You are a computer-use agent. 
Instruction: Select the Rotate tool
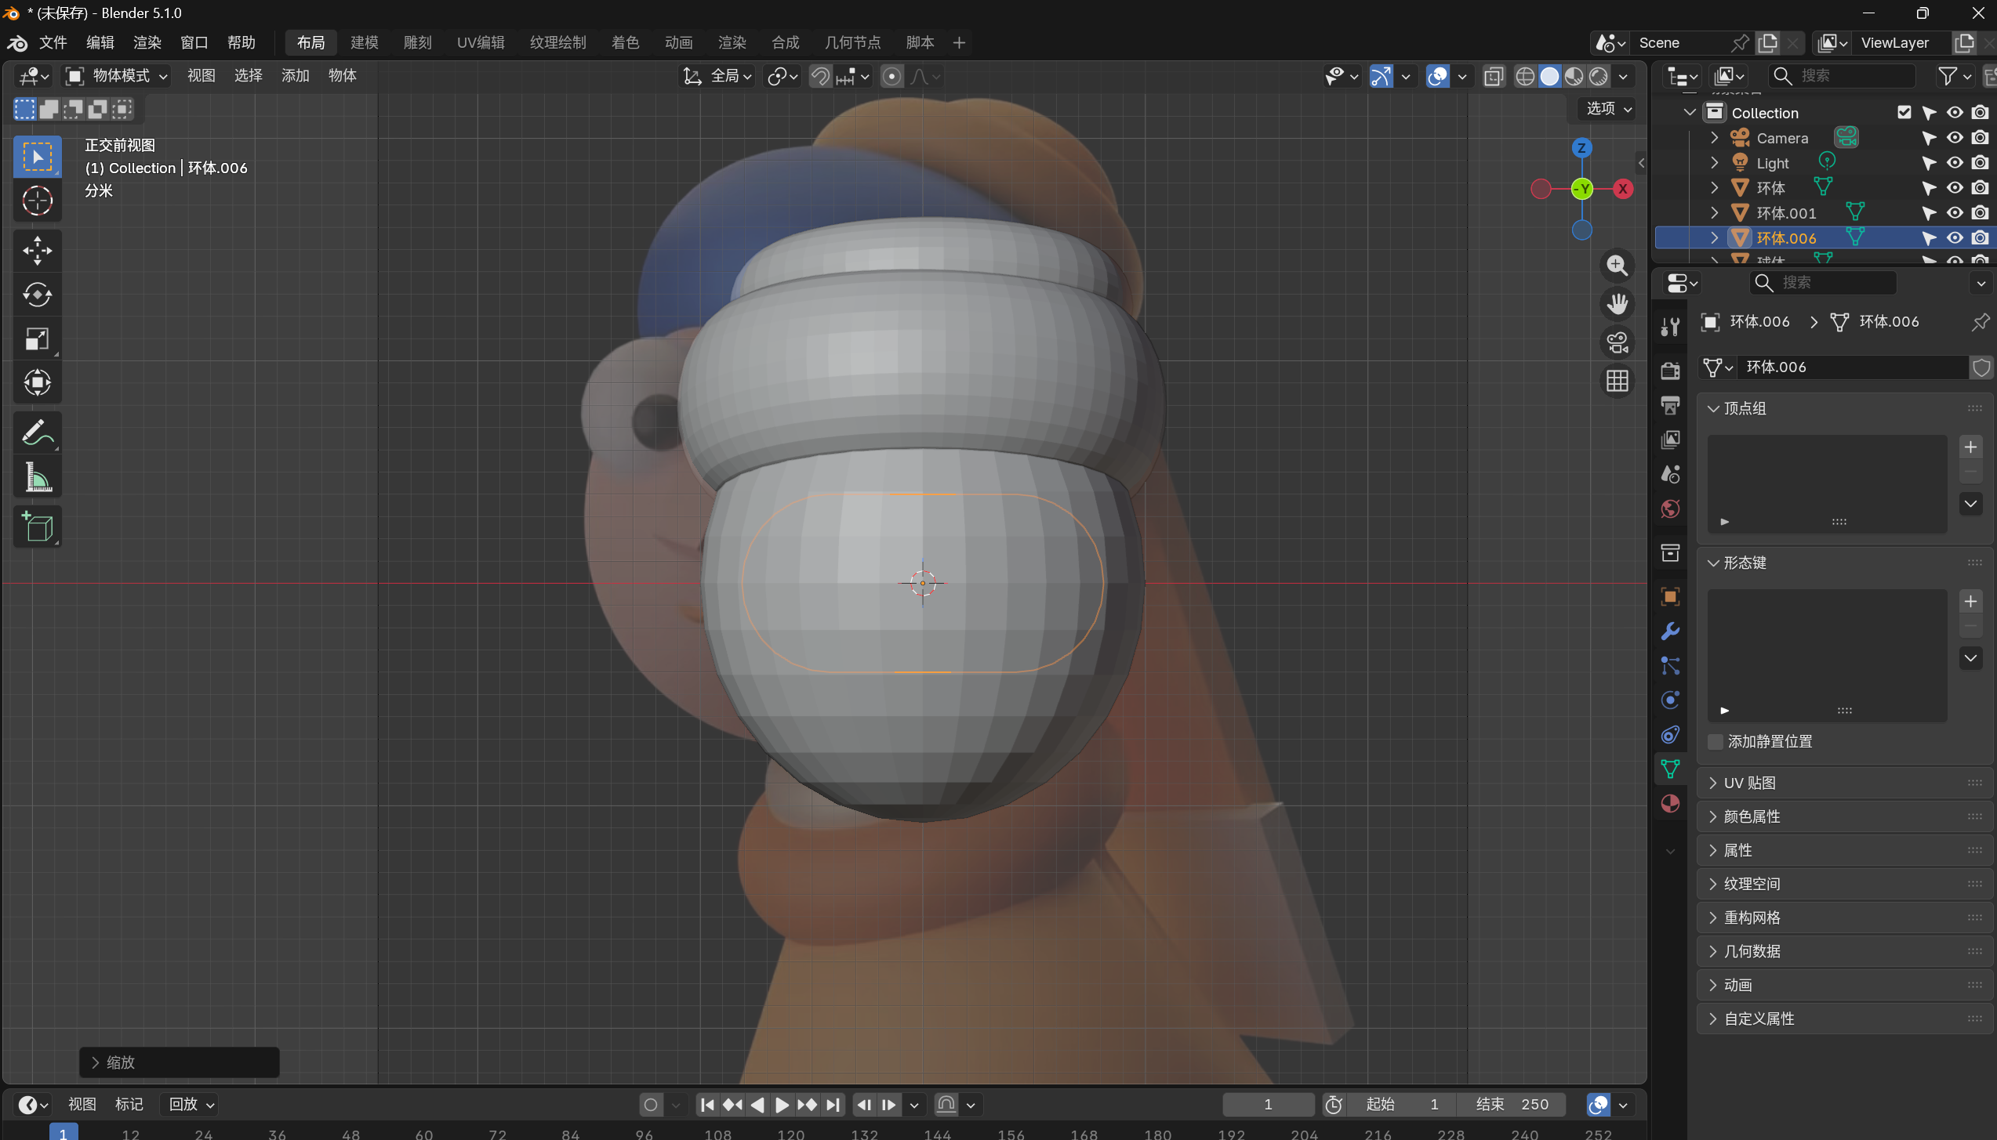tap(37, 295)
